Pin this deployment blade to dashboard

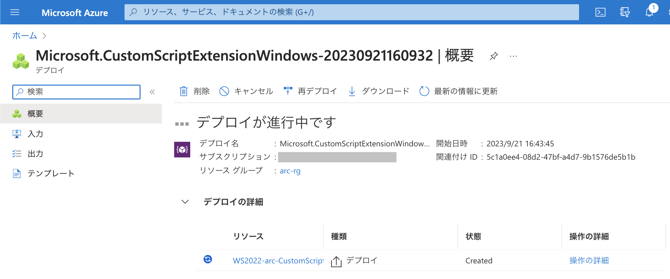click(494, 56)
